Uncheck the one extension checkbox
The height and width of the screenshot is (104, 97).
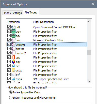click(x=9, y=40)
